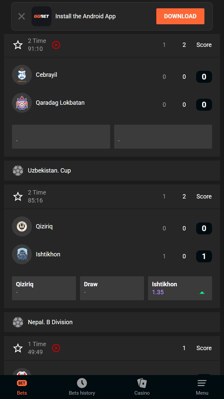Open Qiziriq team logo
The width and height of the screenshot is (224, 399).
[22, 226]
